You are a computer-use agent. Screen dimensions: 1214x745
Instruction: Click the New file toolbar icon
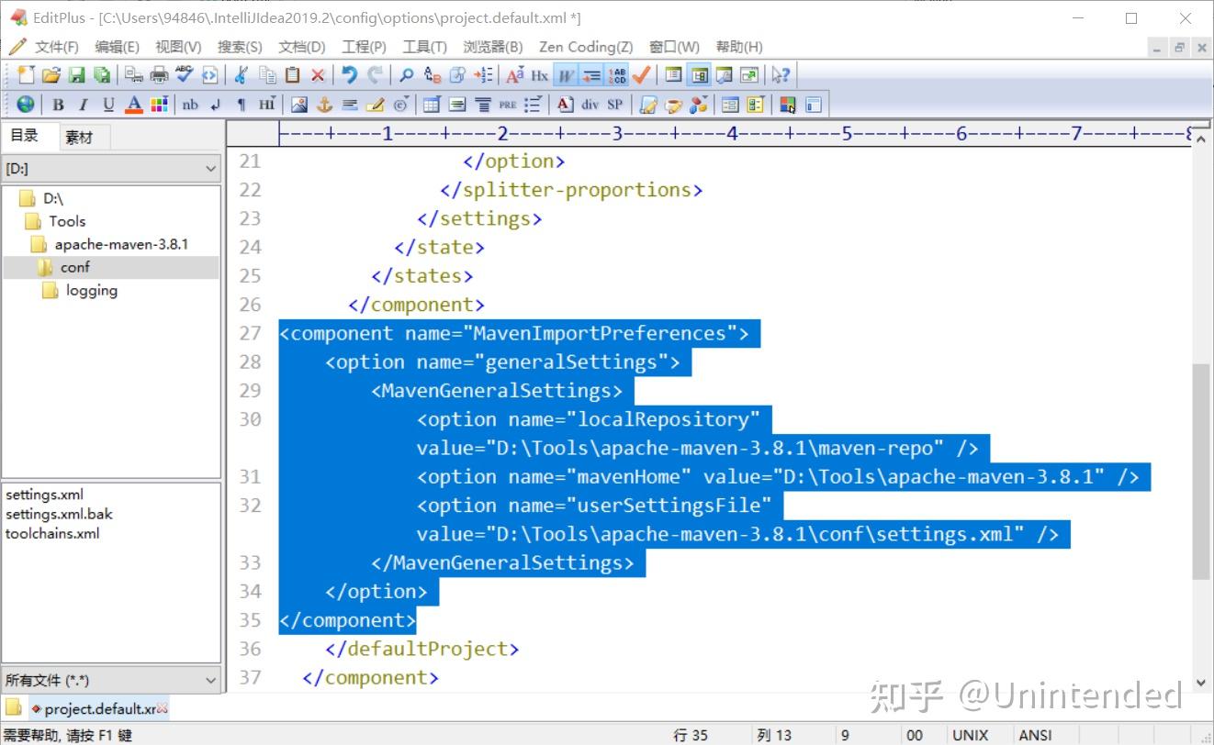[x=26, y=75]
